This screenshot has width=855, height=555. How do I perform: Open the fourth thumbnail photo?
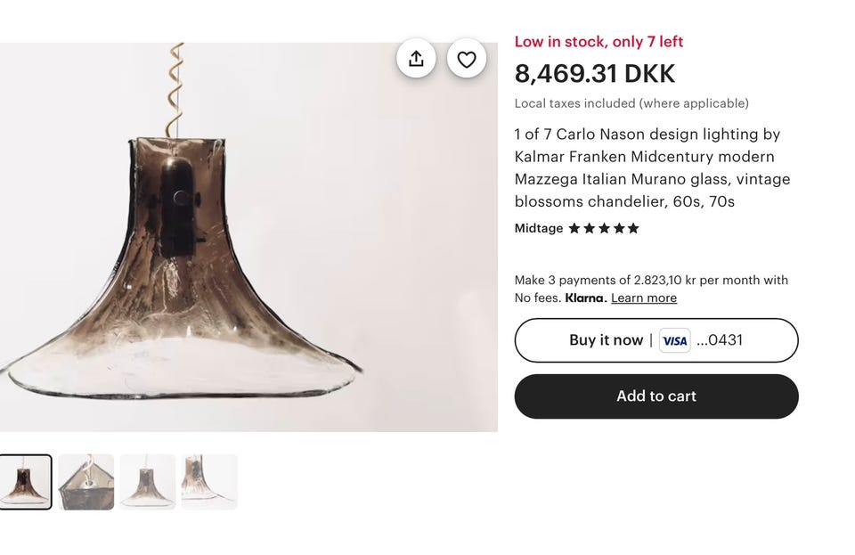coord(209,482)
